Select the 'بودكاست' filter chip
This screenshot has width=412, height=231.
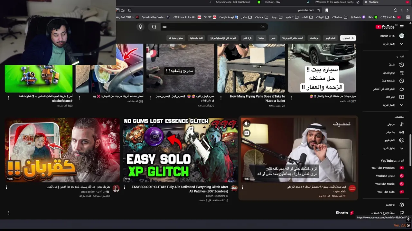[314, 38]
